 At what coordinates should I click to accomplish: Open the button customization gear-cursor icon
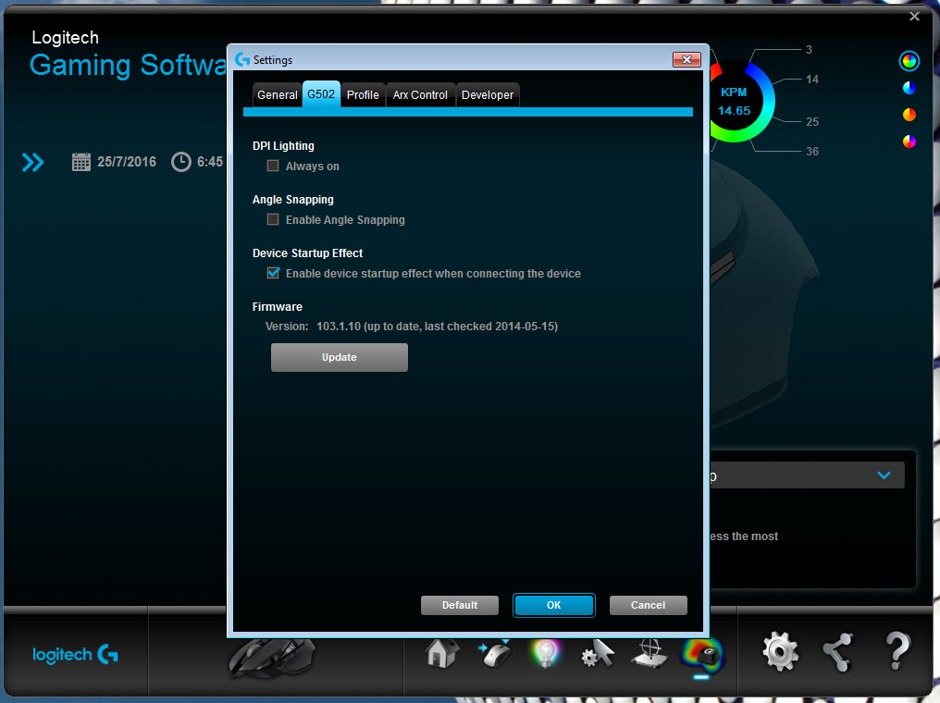click(x=598, y=653)
